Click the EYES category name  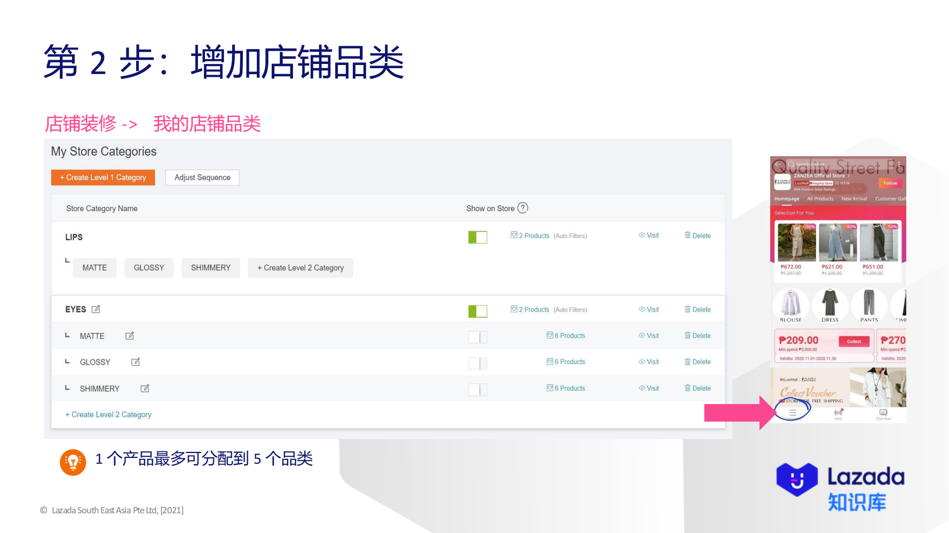(76, 309)
